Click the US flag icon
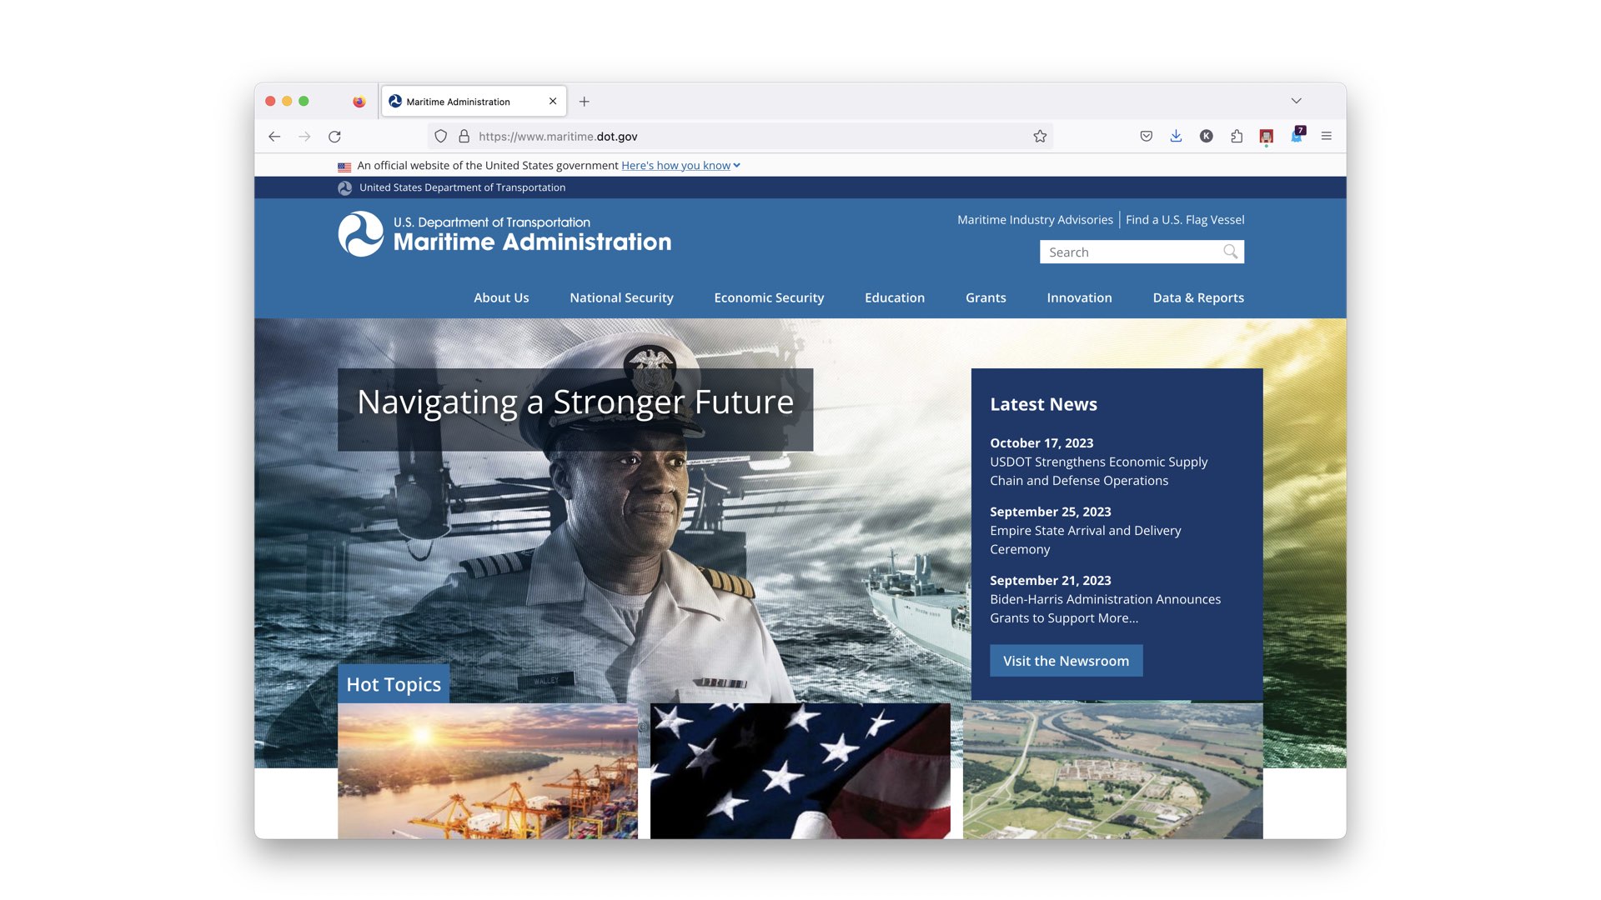Image resolution: width=1601 pixels, height=900 pixels. tap(344, 167)
